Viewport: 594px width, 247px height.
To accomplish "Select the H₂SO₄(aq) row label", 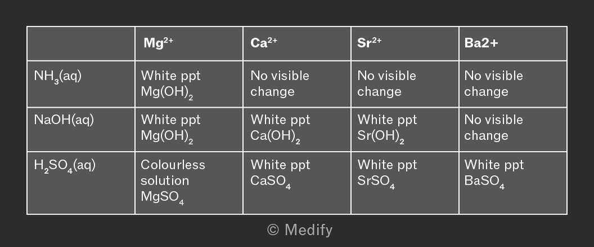I will point(80,183).
